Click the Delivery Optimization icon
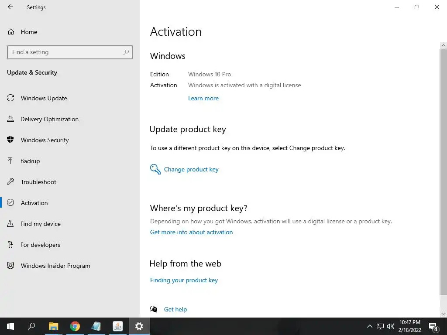This screenshot has width=447, height=335. tap(10, 119)
